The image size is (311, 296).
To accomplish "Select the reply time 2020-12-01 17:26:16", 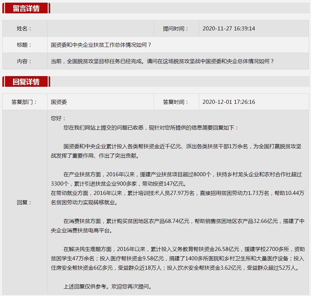I will [229, 102].
